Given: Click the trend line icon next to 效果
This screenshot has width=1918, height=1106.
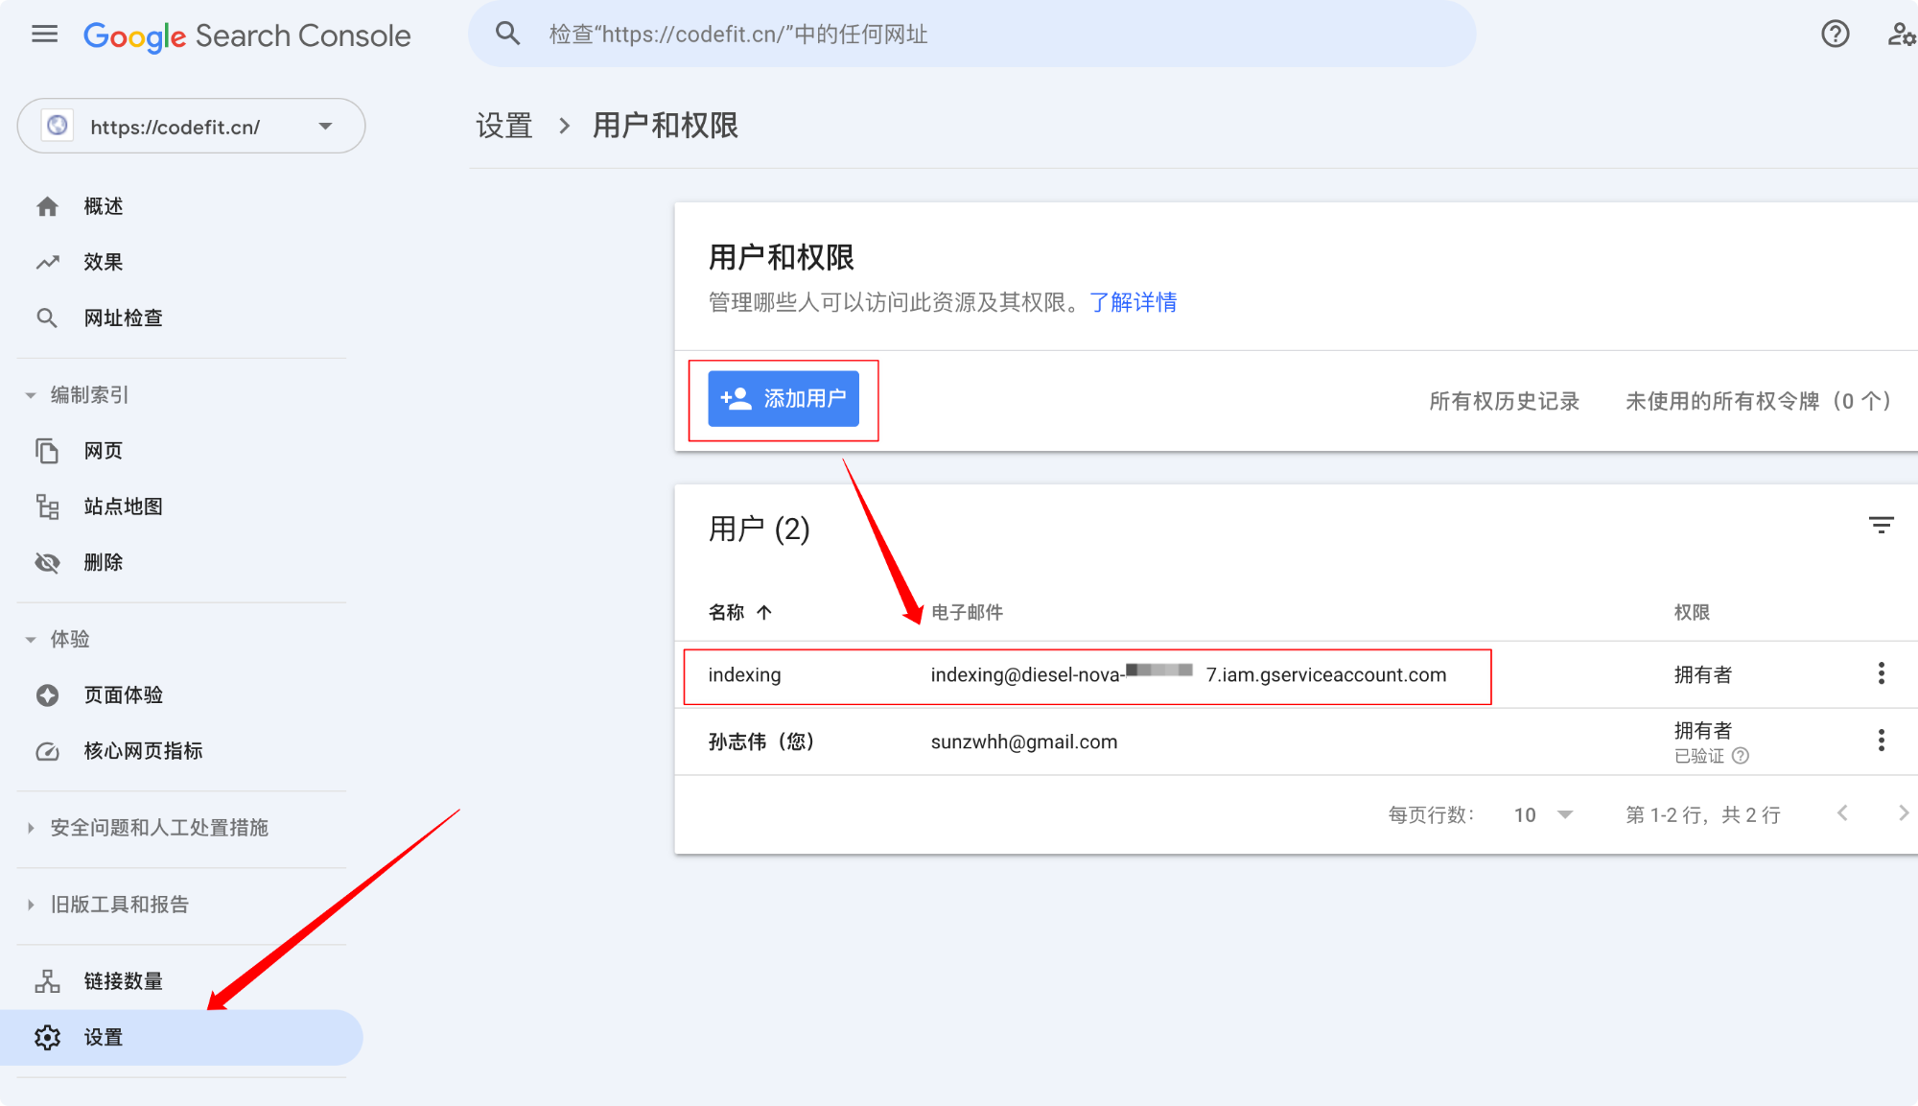Looking at the screenshot, I should point(47,262).
